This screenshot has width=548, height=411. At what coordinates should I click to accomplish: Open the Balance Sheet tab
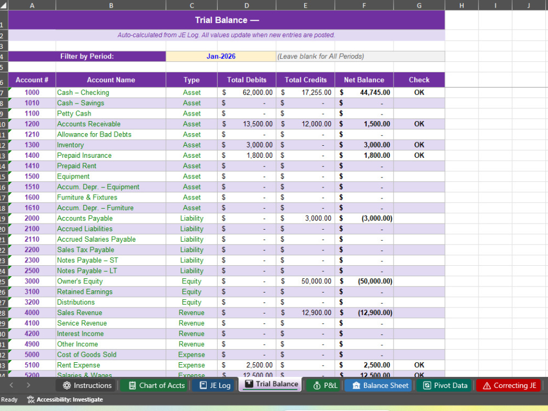(x=380, y=385)
